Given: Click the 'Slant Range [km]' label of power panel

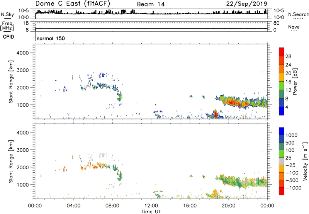Looking at the screenshot, I should pyautogui.click(x=11, y=82).
